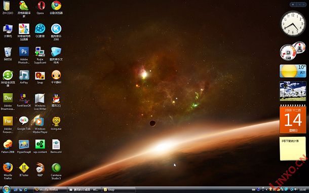The height and width of the screenshot is (193, 309).
Task: Activate the middle taskbar window button
Action: 85,189
